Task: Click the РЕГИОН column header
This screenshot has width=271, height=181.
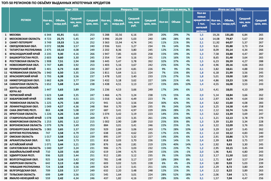Action: 26,20
